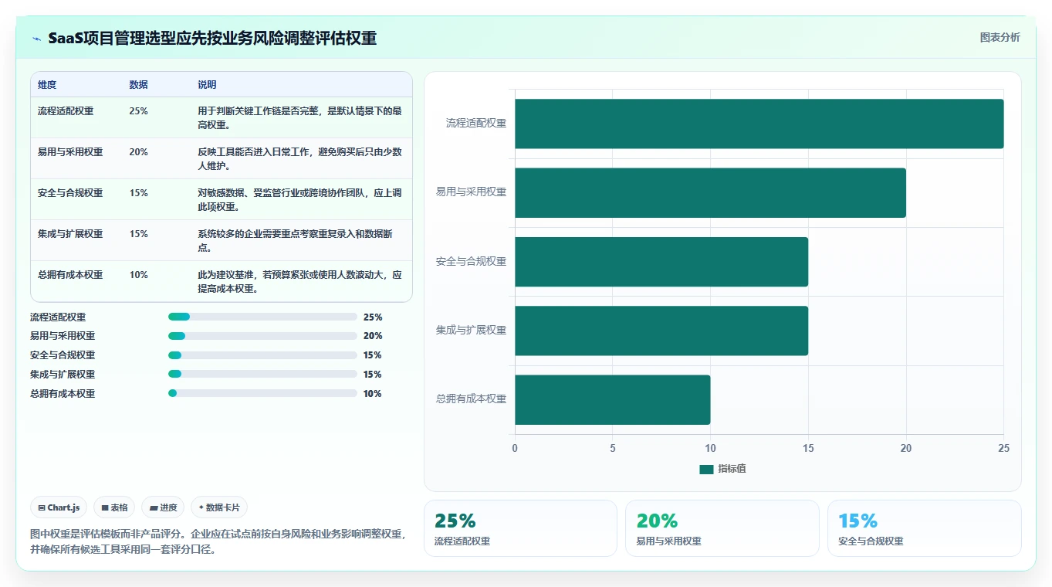The height and width of the screenshot is (587, 1052).
Task: Click the 数据 column header
Action: tap(138, 85)
